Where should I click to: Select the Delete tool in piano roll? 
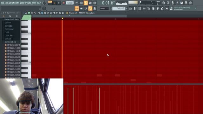[48, 13]
